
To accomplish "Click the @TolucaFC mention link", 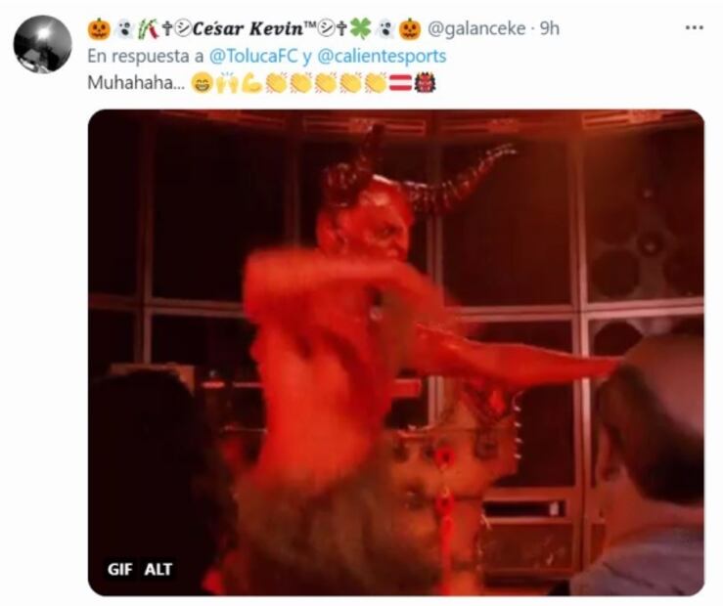I will pyautogui.click(x=253, y=56).
